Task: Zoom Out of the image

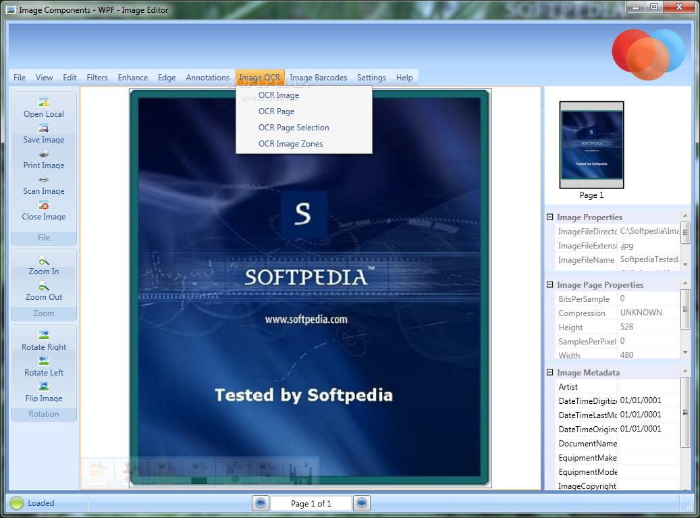Action: pyautogui.click(x=44, y=292)
